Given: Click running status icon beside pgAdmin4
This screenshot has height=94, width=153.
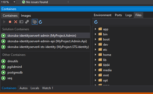Looking at the screenshot, I should (3, 67).
